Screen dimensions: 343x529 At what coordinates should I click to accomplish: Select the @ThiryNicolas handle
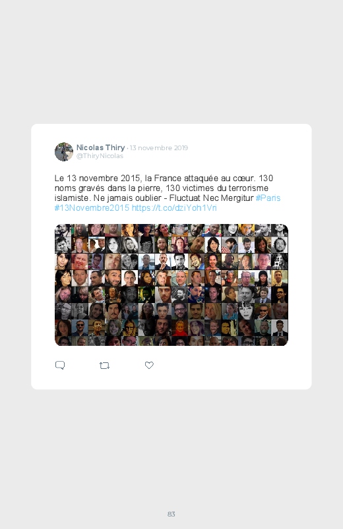pos(100,156)
